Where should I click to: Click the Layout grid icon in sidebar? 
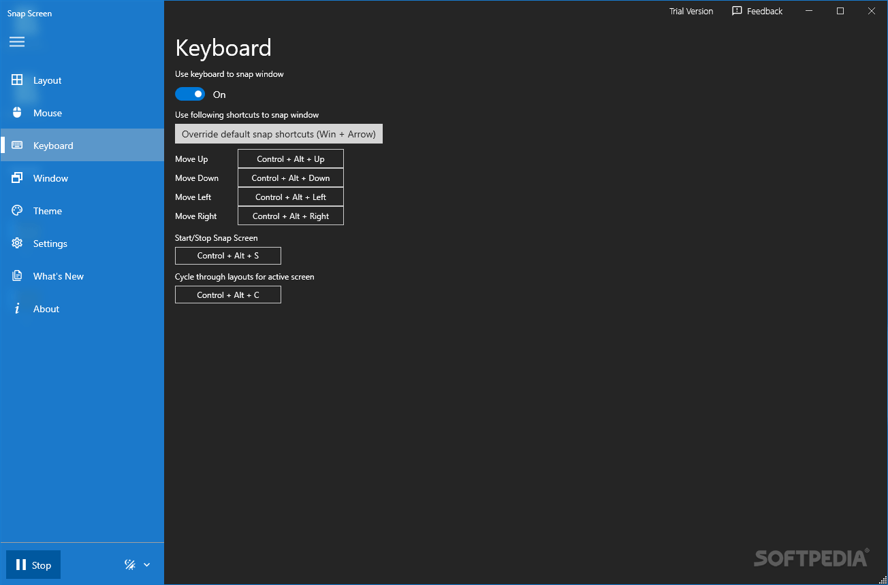coord(17,80)
